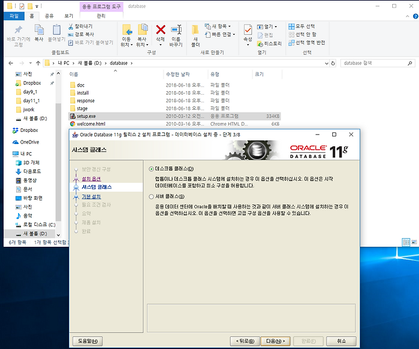
Task: Open the Delete (삭제) dropdown arrow
Action: tap(161, 45)
